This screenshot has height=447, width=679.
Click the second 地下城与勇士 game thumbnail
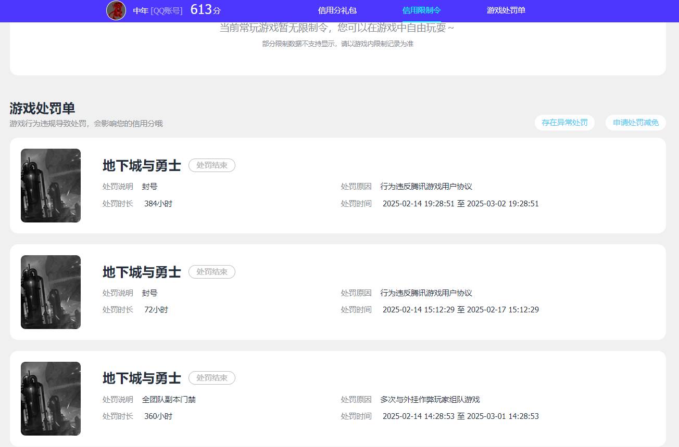tap(51, 292)
